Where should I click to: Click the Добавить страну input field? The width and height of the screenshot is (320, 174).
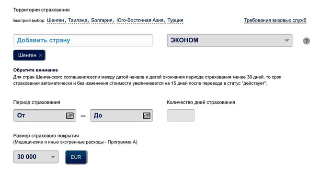(x=83, y=40)
